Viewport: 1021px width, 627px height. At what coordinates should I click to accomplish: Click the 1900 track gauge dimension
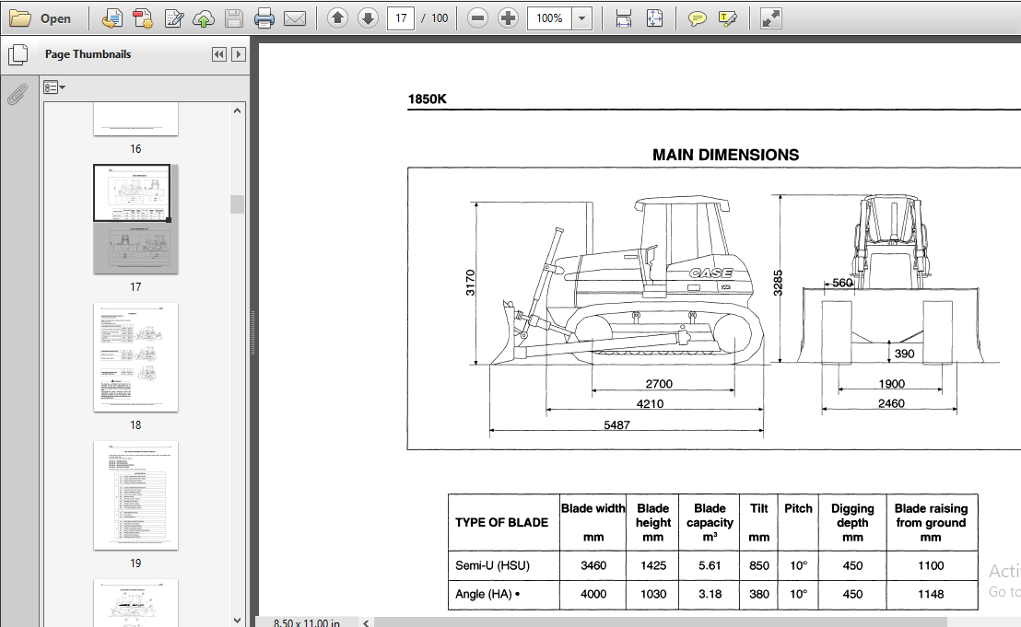pyautogui.click(x=891, y=384)
